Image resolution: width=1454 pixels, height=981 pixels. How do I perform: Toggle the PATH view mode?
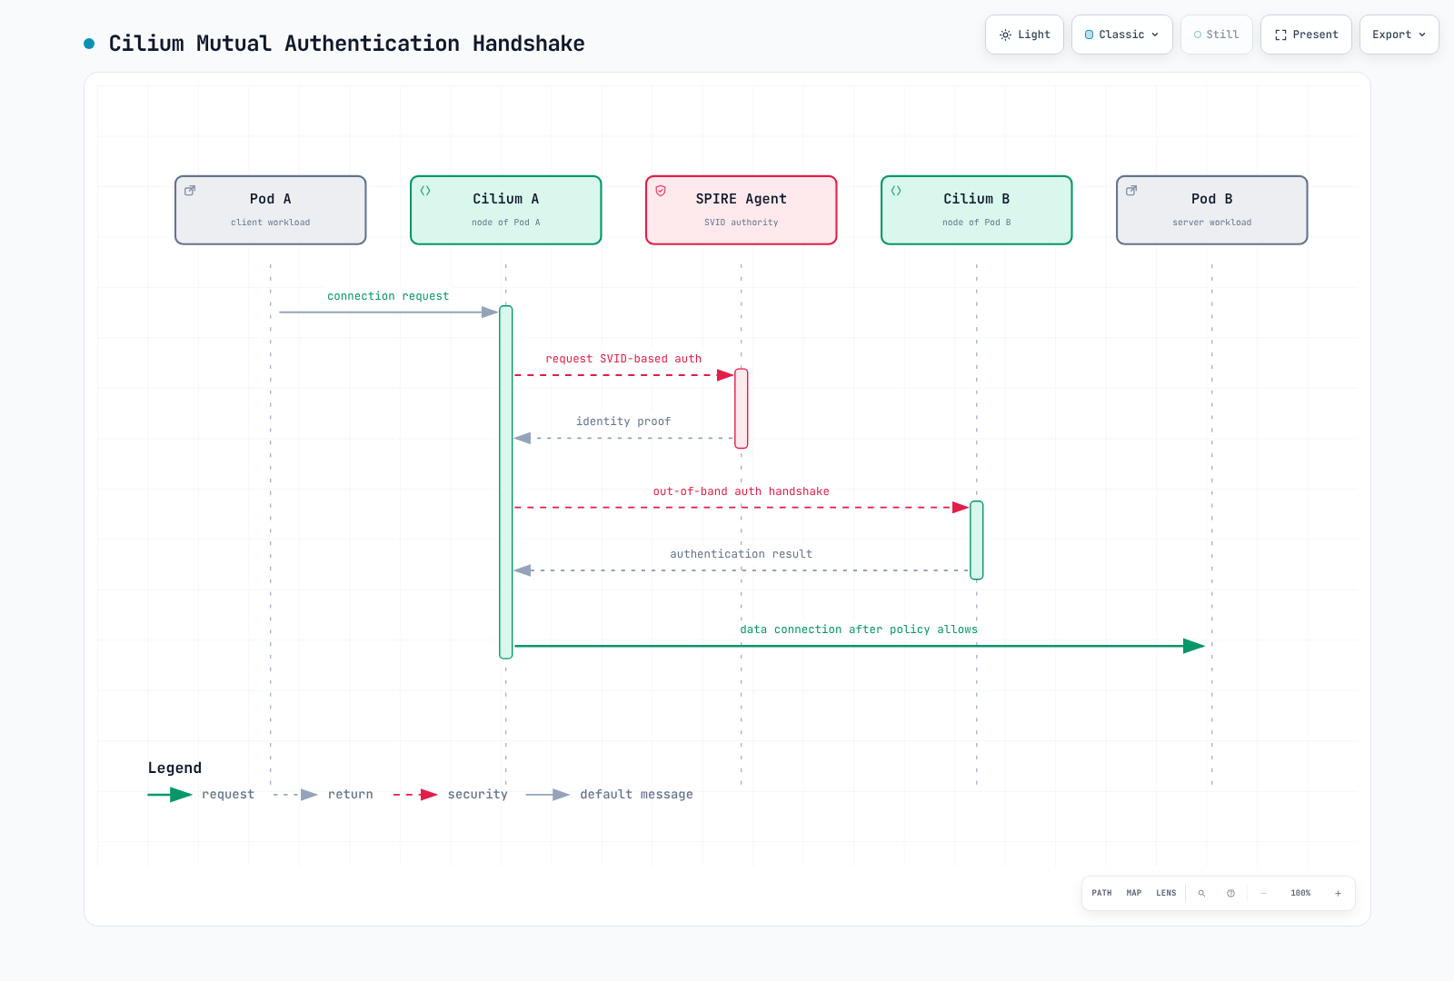[1101, 893]
